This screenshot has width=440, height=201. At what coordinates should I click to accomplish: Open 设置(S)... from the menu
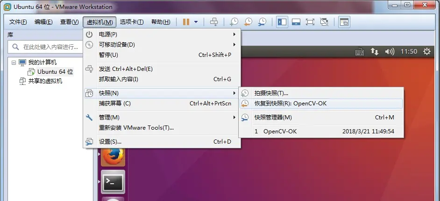point(162,142)
